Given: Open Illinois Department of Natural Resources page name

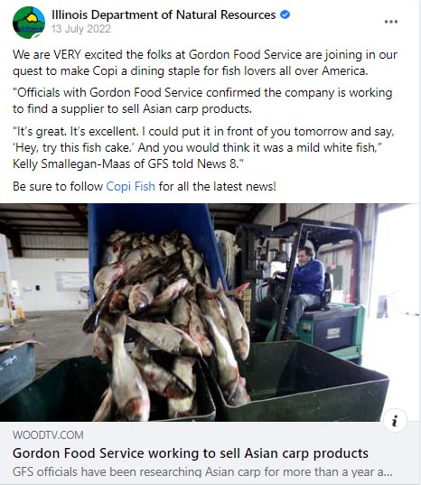Looking at the screenshot, I should point(164,14).
